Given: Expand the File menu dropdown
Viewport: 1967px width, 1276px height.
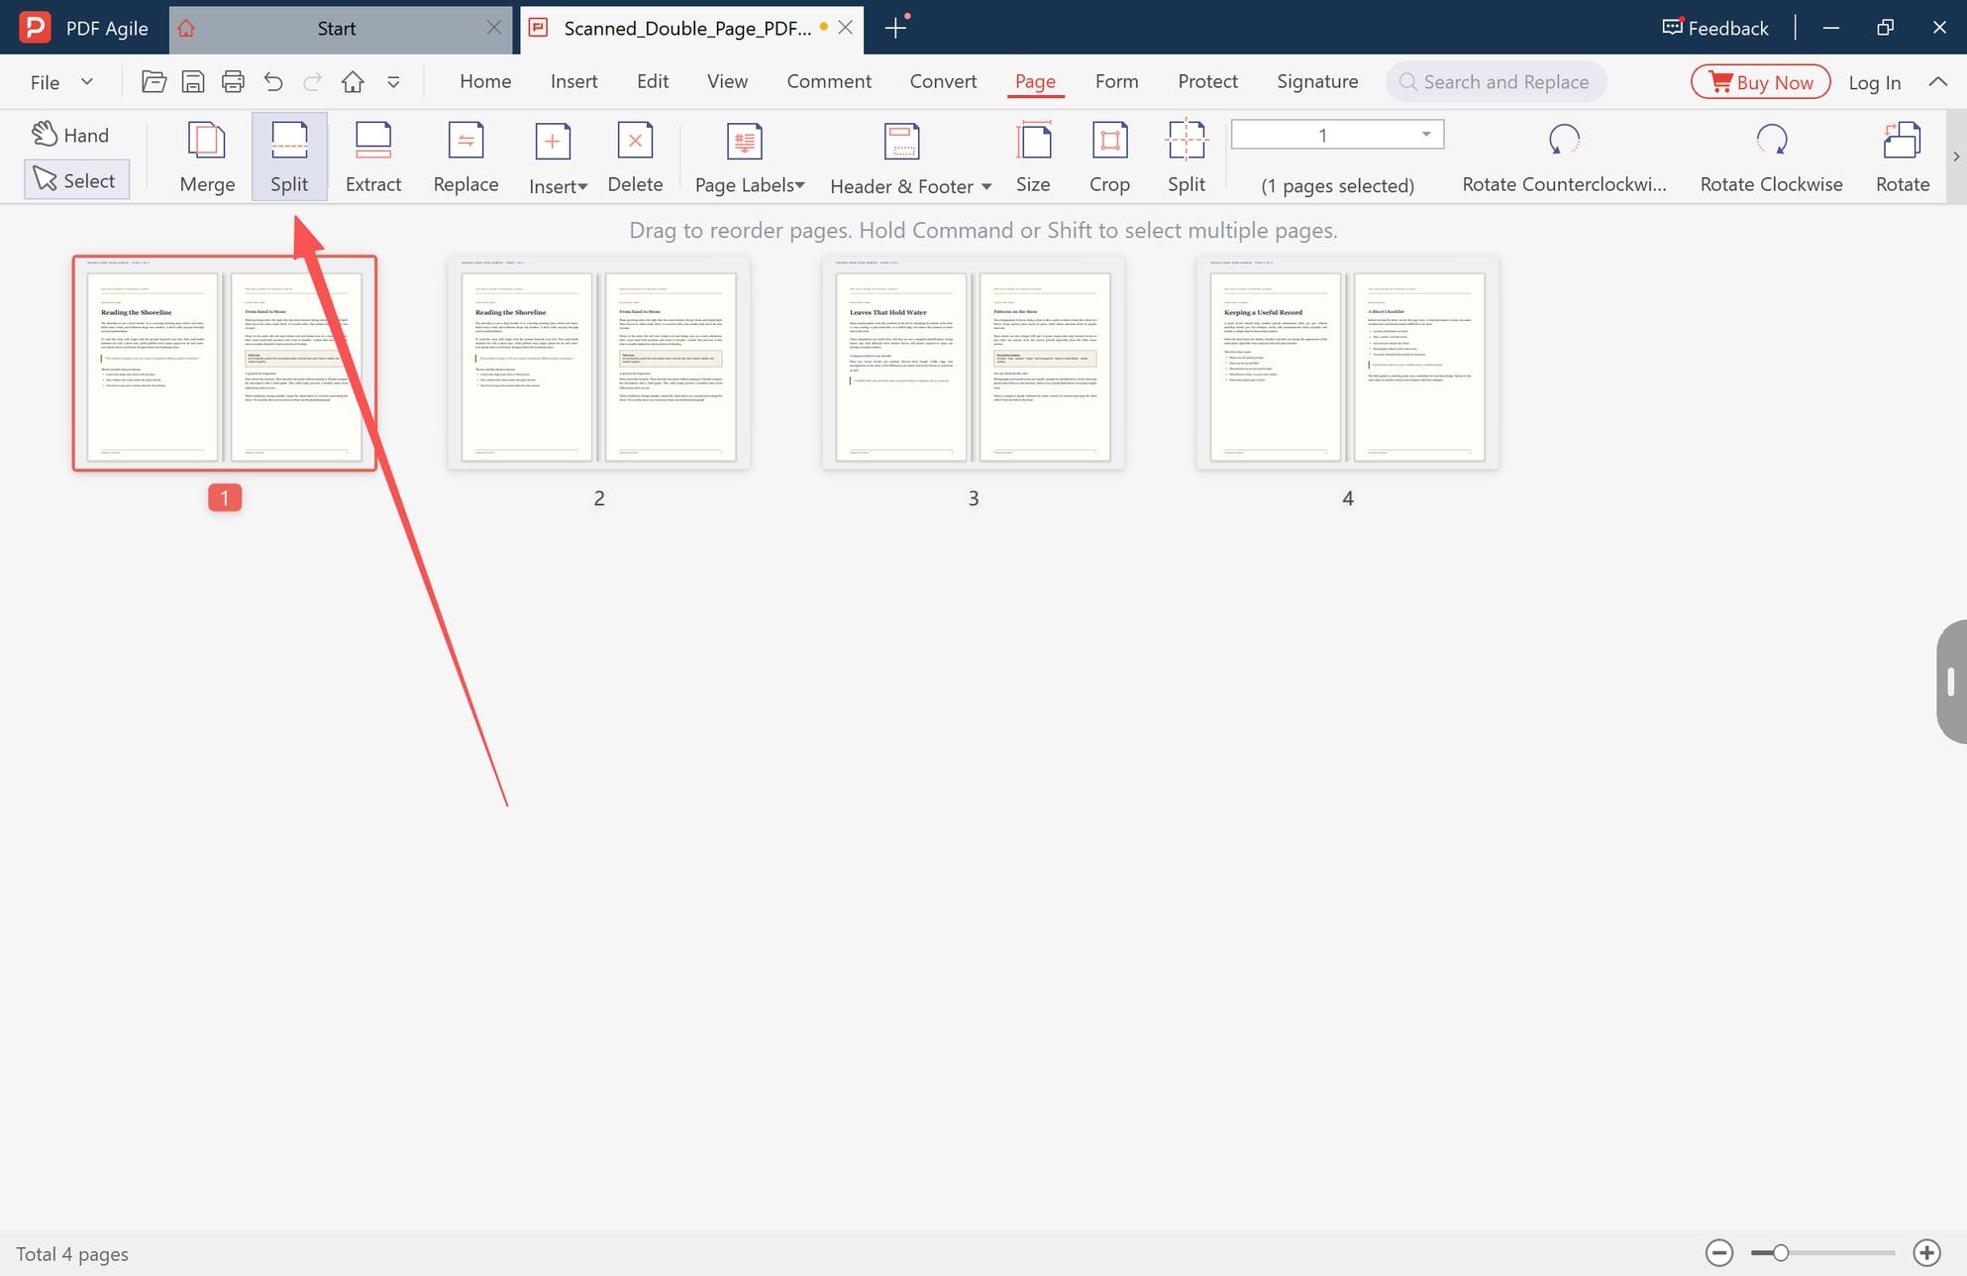Looking at the screenshot, I should click(61, 82).
